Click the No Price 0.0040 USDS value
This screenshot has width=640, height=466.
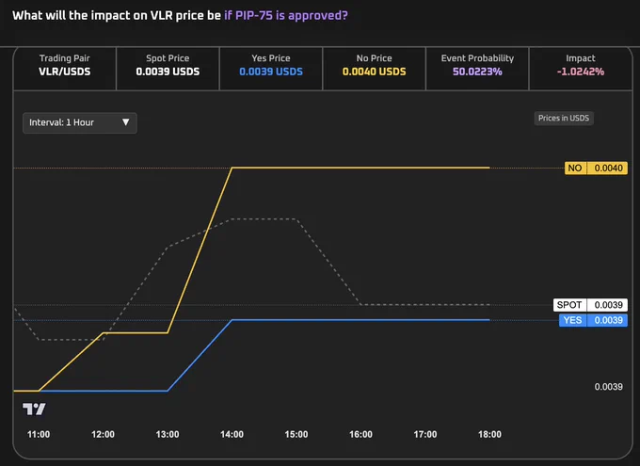(375, 72)
